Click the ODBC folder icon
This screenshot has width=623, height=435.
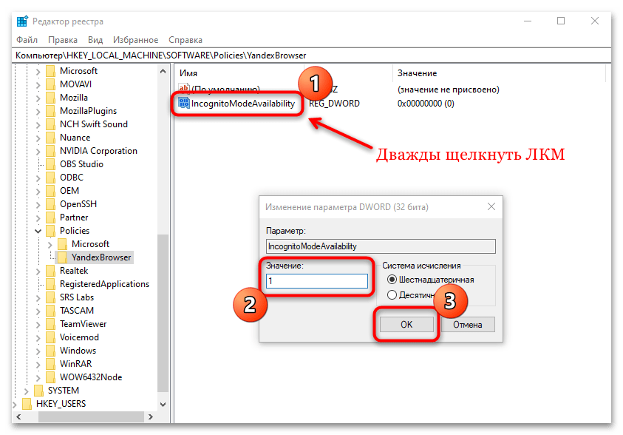(x=50, y=178)
